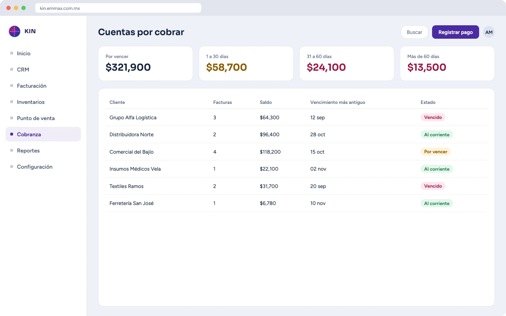Sort by the Facturas column header
This screenshot has width=506, height=316.
(x=223, y=102)
